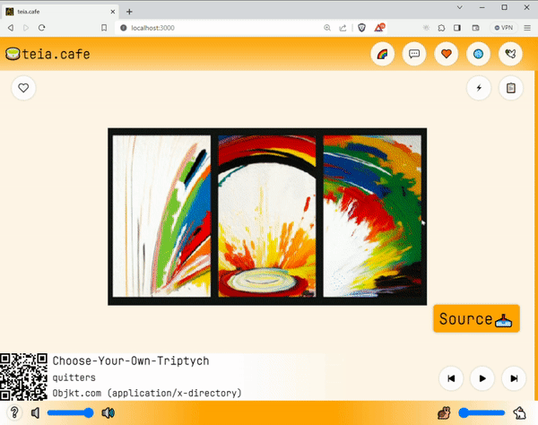
Task: Open browser extensions puzzle icon
Action: tap(441, 28)
